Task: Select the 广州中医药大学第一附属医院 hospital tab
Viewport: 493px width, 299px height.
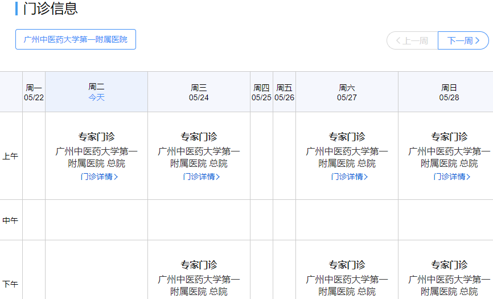Action: click(76, 39)
